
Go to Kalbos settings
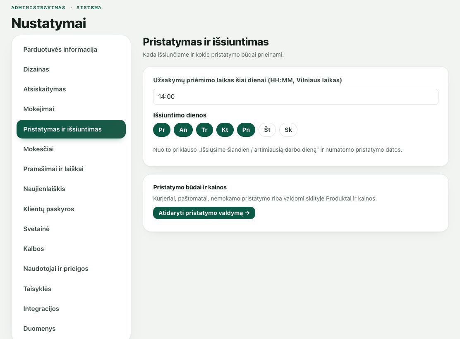(71, 249)
